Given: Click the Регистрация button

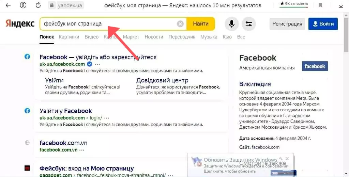Looking at the screenshot, I should coord(287,24).
